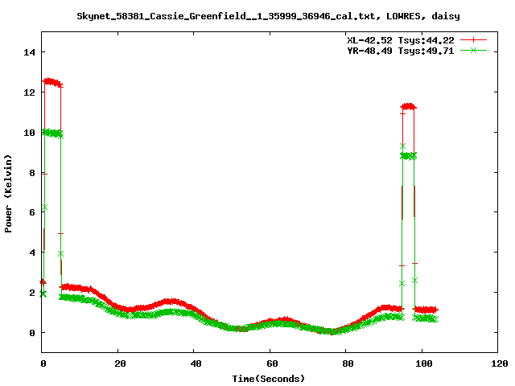
Task: Click y-axis tick label 10
Action: coord(29,133)
